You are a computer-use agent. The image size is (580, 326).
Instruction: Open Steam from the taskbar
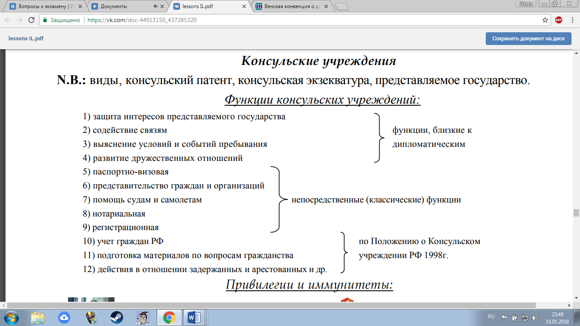tap(116, 318)
